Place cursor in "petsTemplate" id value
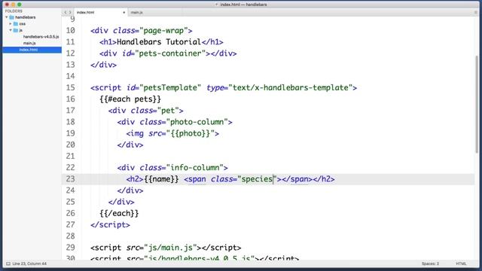The image size is (482, 271). (x=170, y=87)
